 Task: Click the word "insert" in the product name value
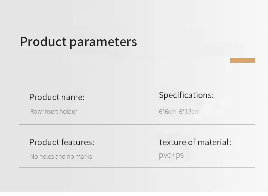click(x=51, y=111)
